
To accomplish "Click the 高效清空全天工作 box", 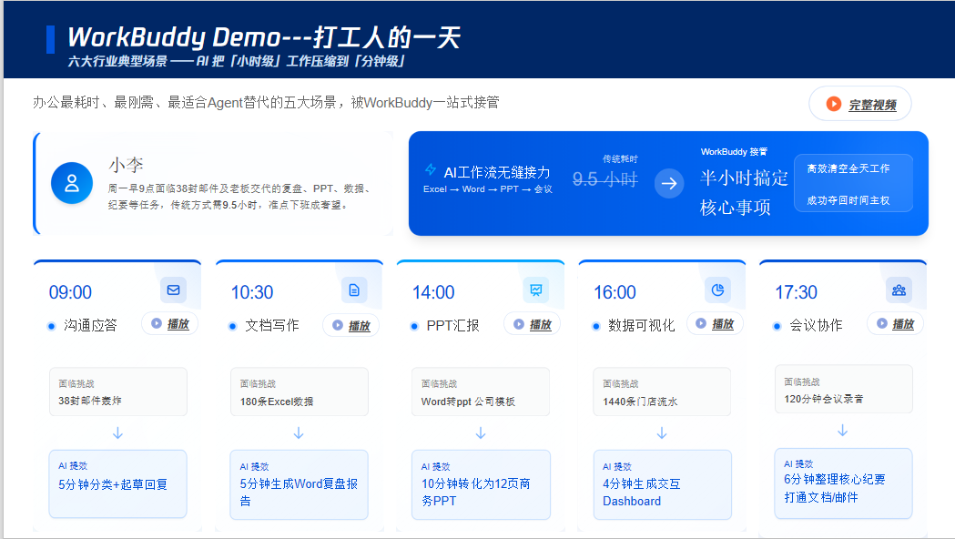I will point(853,183).
